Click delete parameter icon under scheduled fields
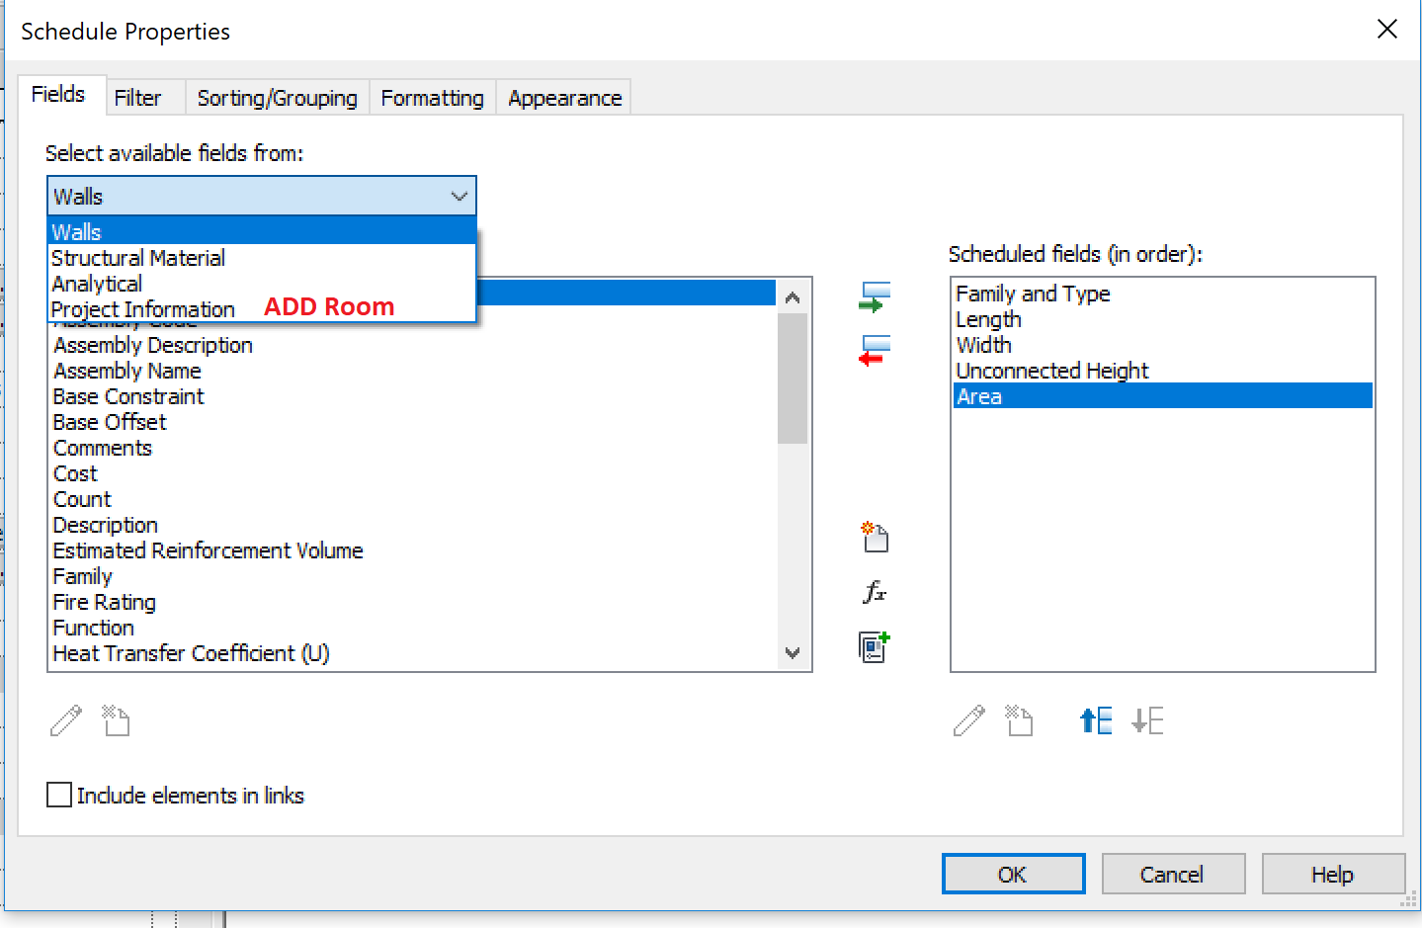 point(1020,720)
